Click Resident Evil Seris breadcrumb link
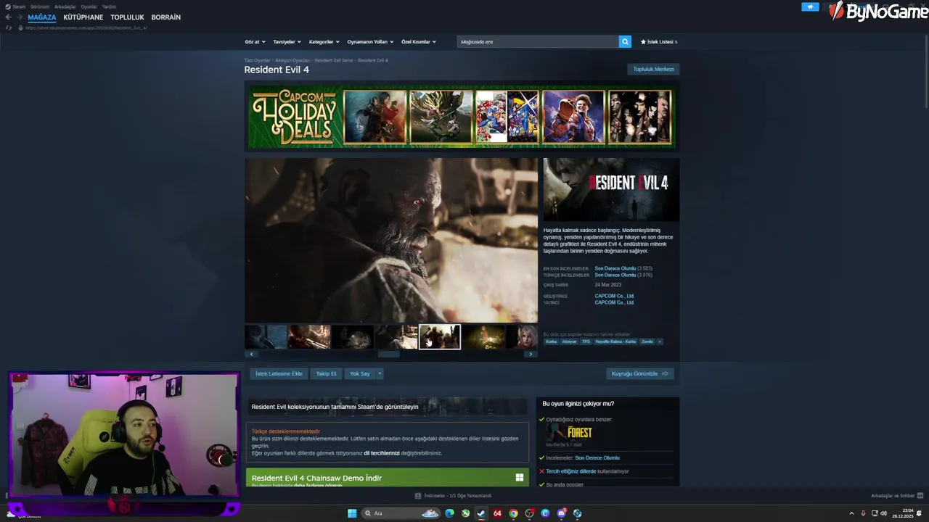The image size is (929, 522). pyautogui.click(x=334, y=60)
